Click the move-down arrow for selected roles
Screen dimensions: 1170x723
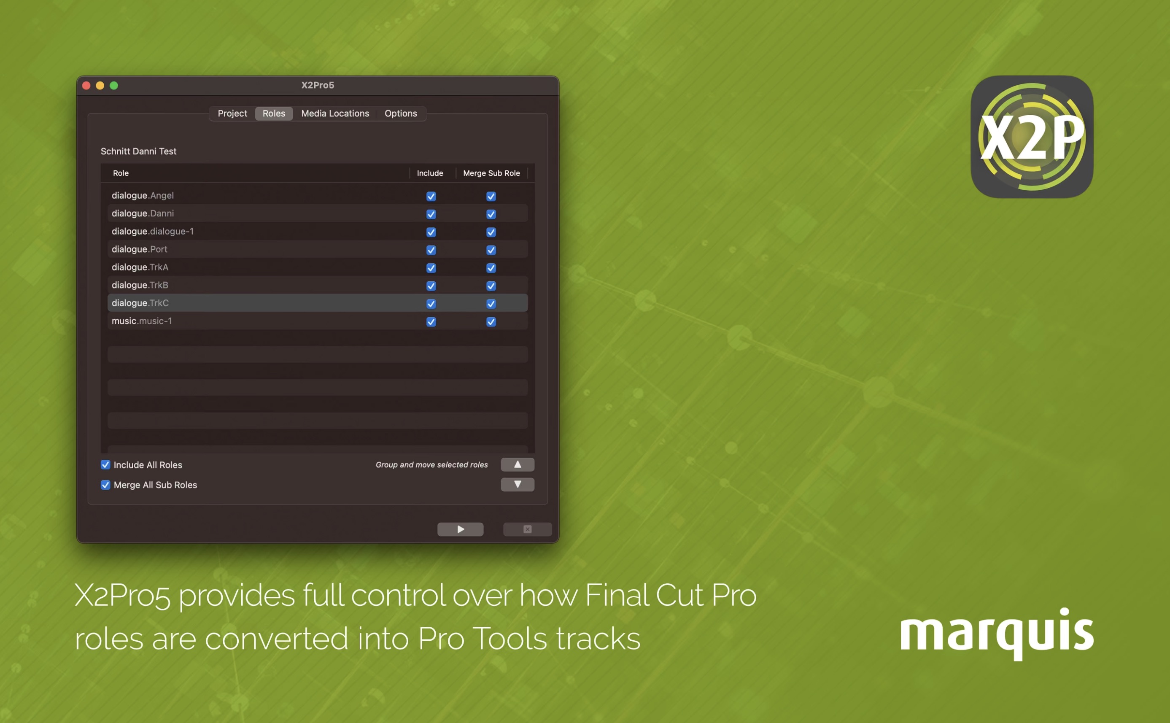click(x=518, y=484)
